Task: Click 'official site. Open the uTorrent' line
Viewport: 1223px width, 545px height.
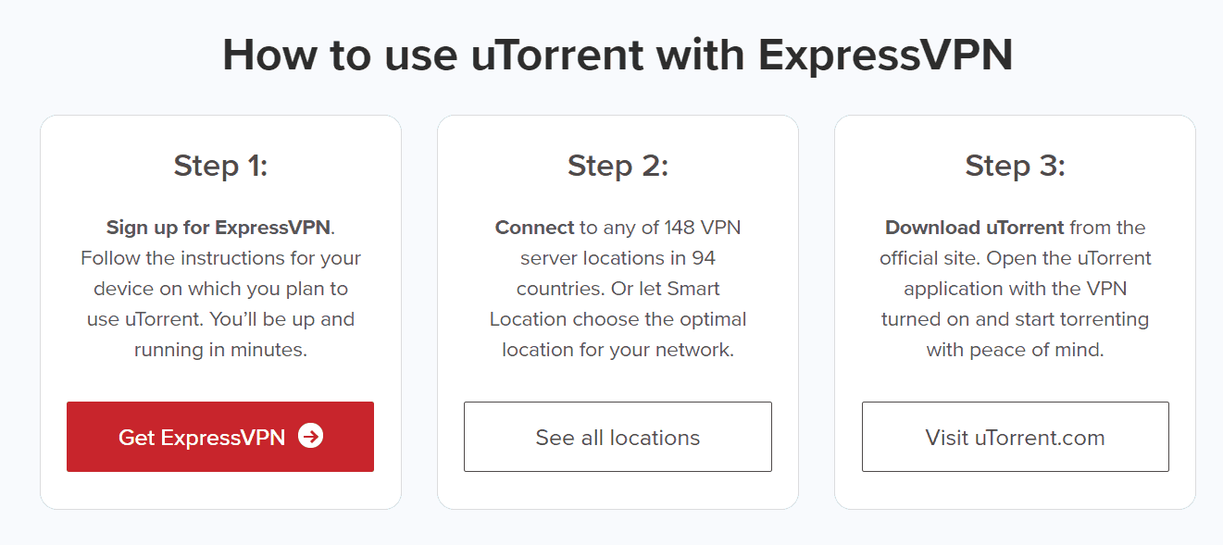Action: (x=1015, y=258)
